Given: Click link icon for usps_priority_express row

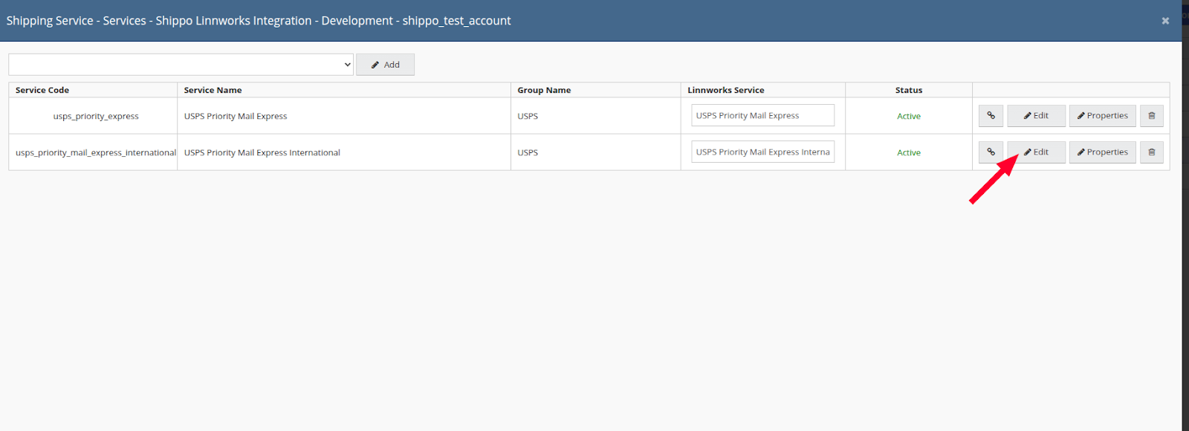Looking at the screenshot, I should pos(991,116).
